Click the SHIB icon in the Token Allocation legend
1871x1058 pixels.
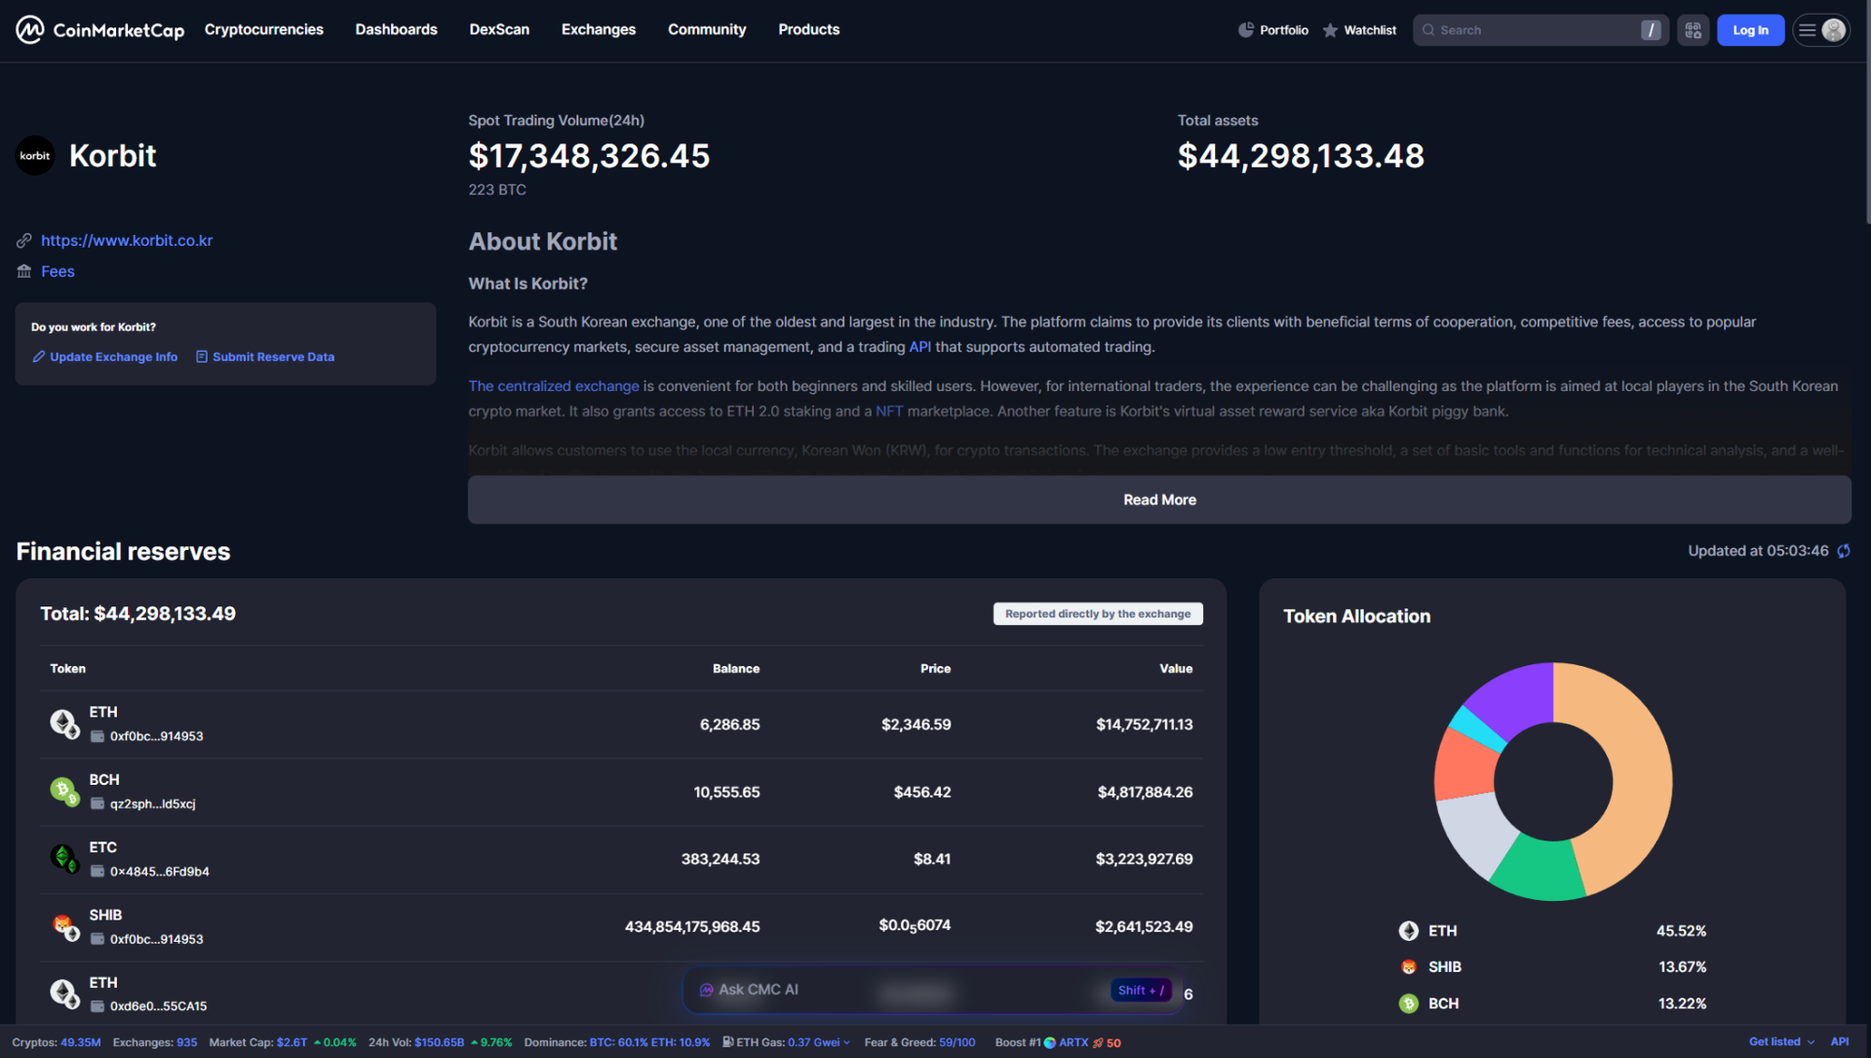pos(1409,966)
